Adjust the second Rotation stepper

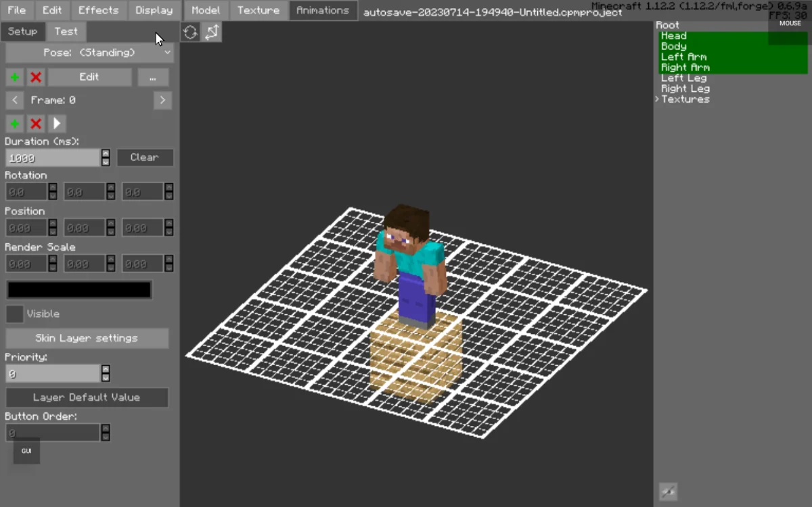(x=111, y=192)
